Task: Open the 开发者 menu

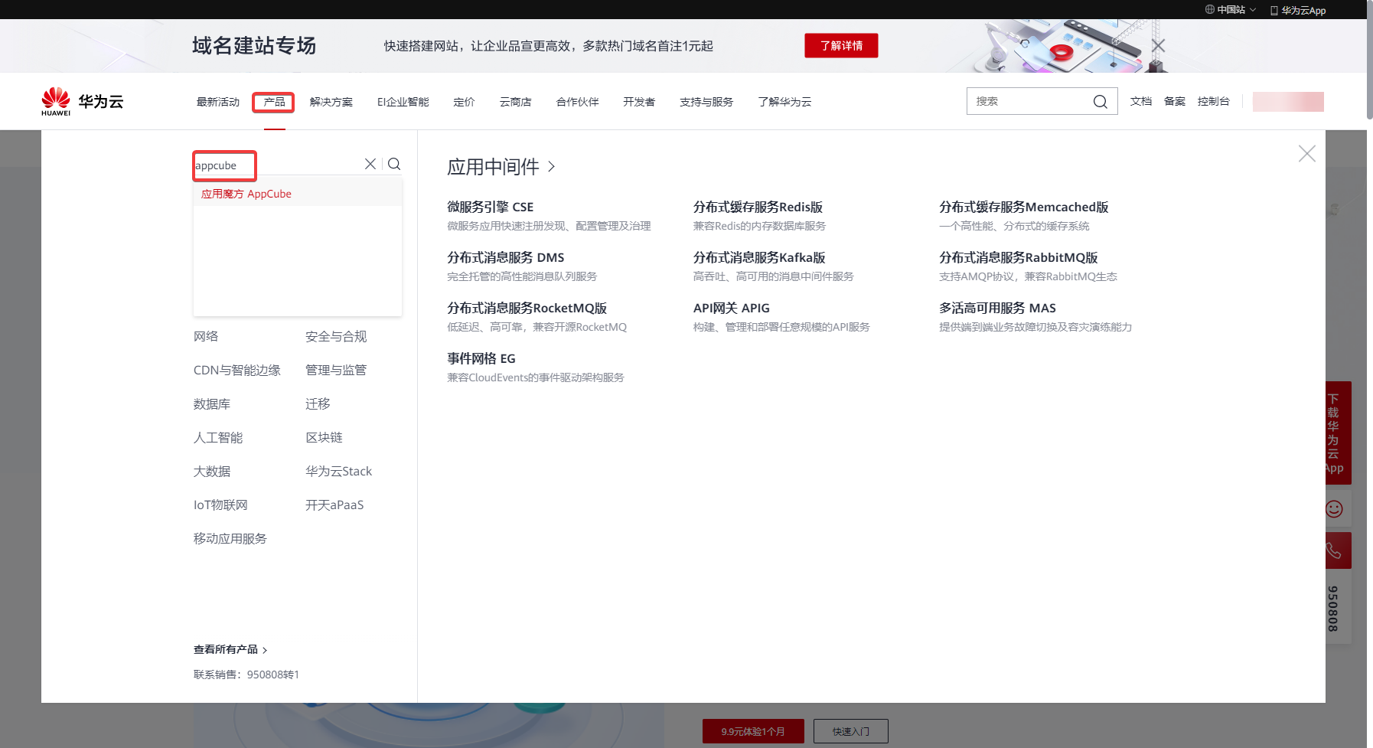Action: [x=639, y=102]
